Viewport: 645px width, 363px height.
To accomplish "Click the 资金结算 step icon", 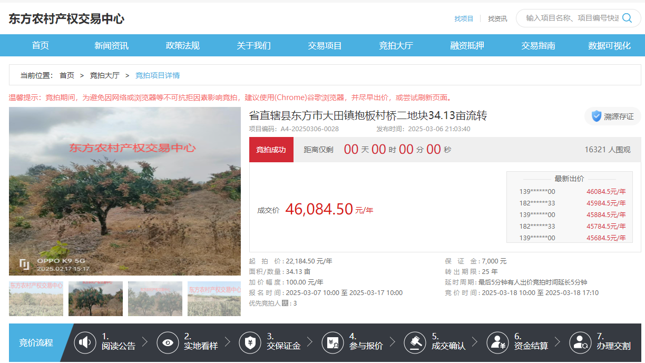I will click(x=497, y=342).
